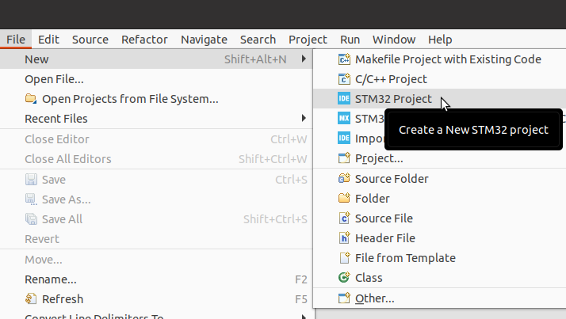Create a new Header File
This screenshot has width=566, height=319.
click(x=440, y=238)
